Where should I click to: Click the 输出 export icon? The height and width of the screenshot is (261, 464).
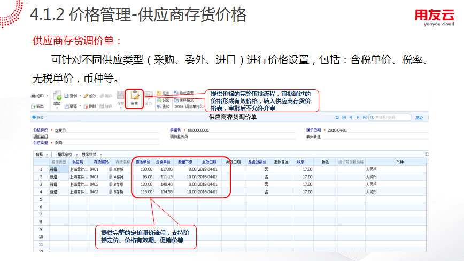point(33,106)
